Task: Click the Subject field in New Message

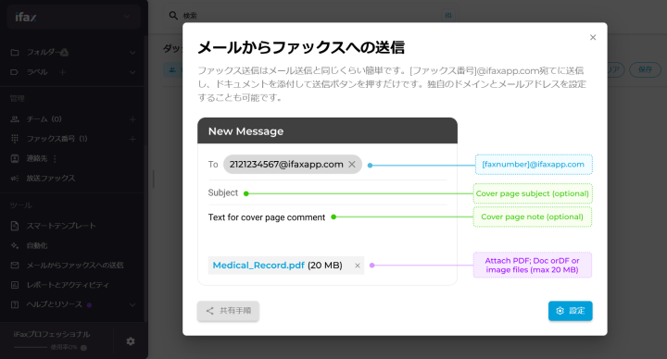Action: (x=328, y=192)
